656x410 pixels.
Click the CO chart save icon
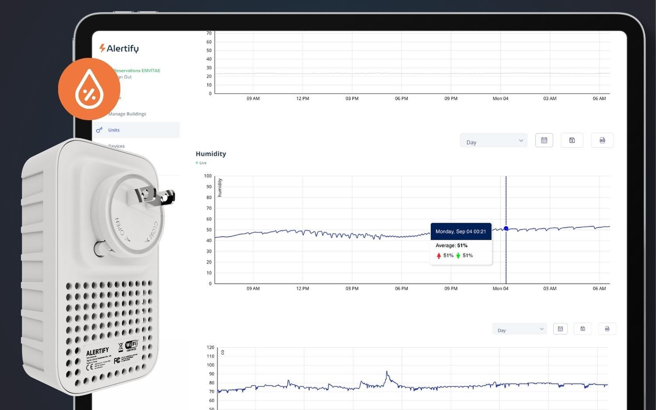pos(582,329)
